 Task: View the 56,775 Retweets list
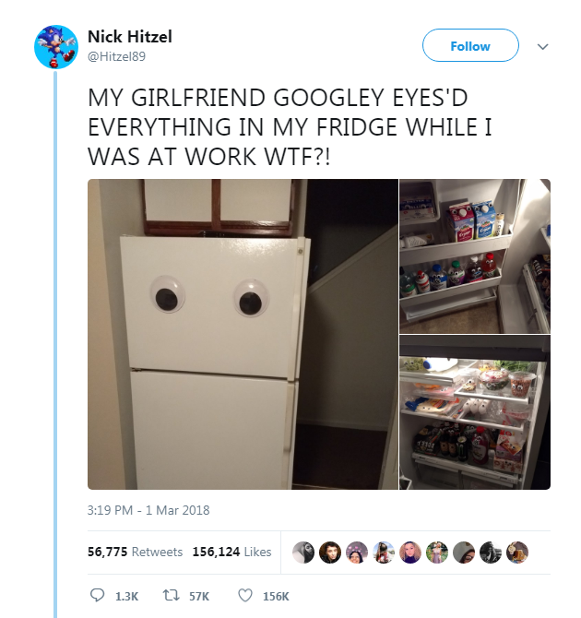tap(135, 552)
